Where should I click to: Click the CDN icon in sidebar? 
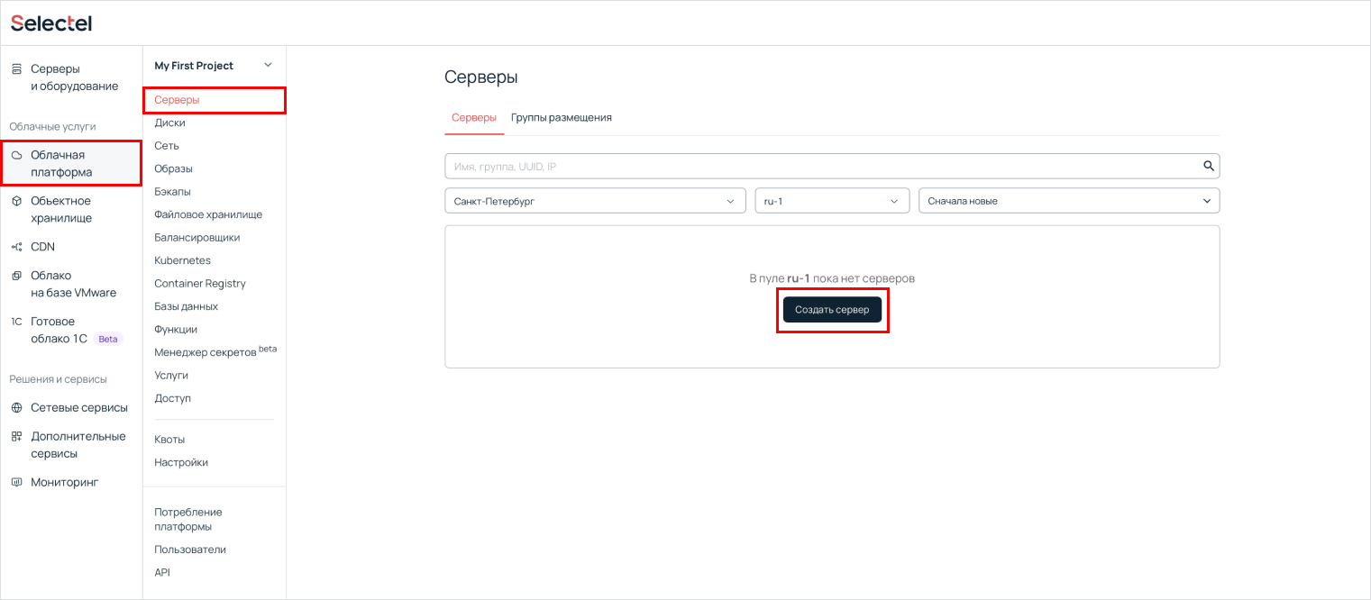(16, 247)
